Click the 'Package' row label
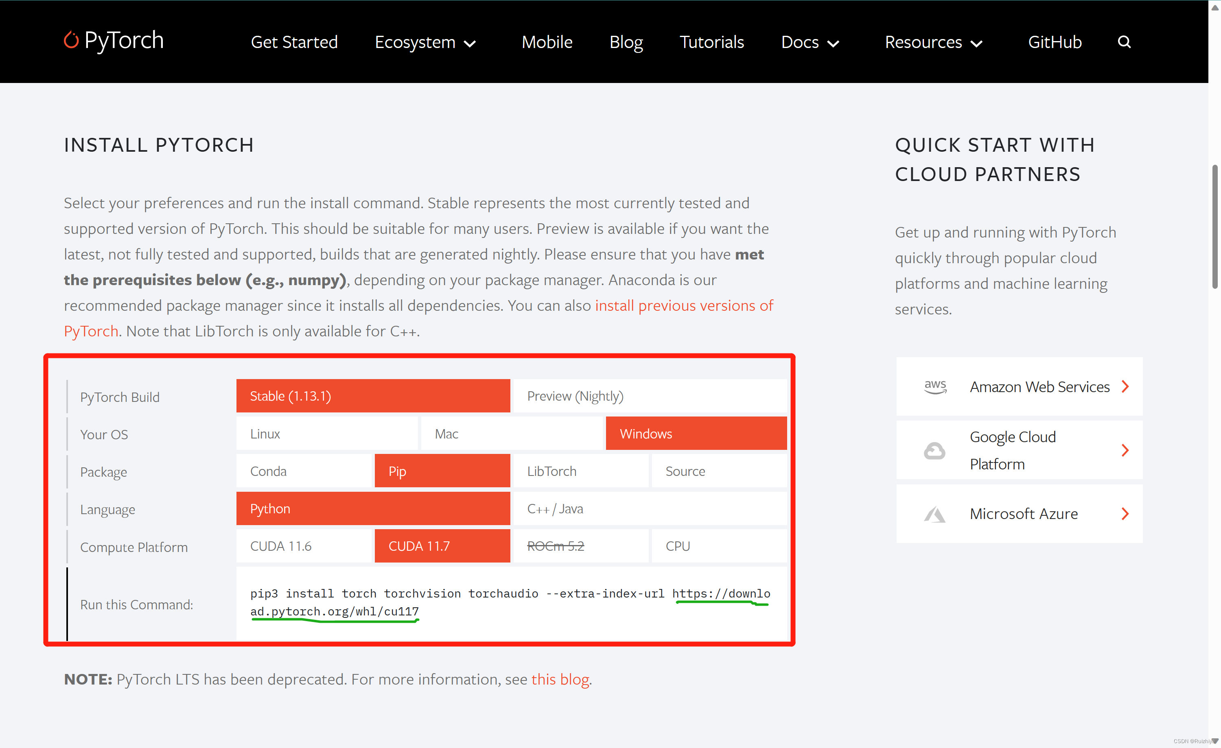The image size is (1221, 748). (103, 472)
